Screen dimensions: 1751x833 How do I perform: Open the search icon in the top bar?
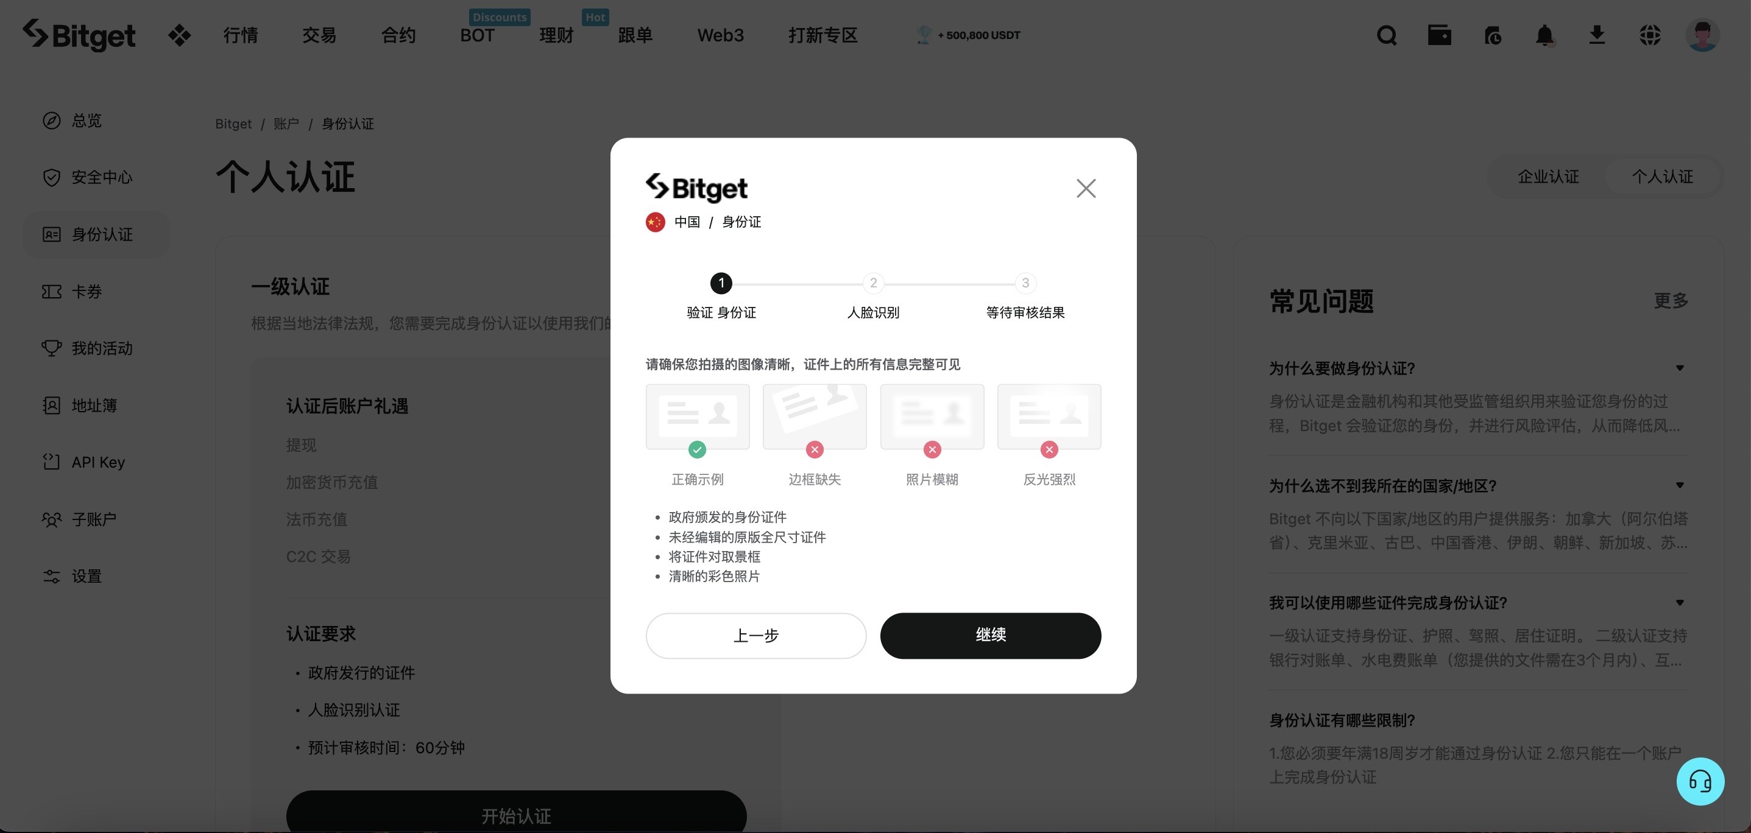click(1387, 35)
